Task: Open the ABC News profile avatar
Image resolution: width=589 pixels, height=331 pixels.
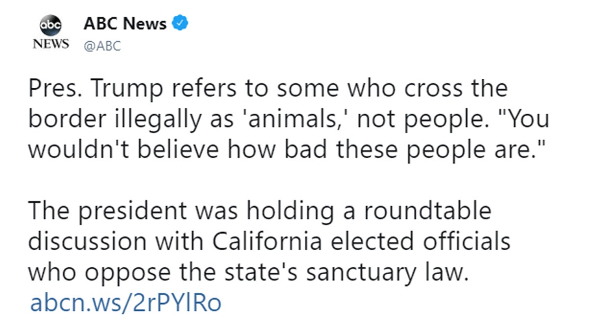Action: pos(51,33)
